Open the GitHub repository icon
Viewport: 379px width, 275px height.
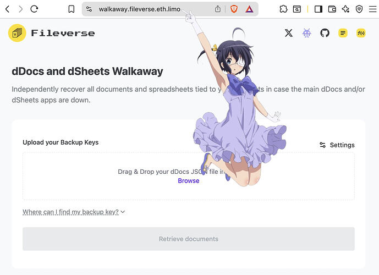(325, 33)
